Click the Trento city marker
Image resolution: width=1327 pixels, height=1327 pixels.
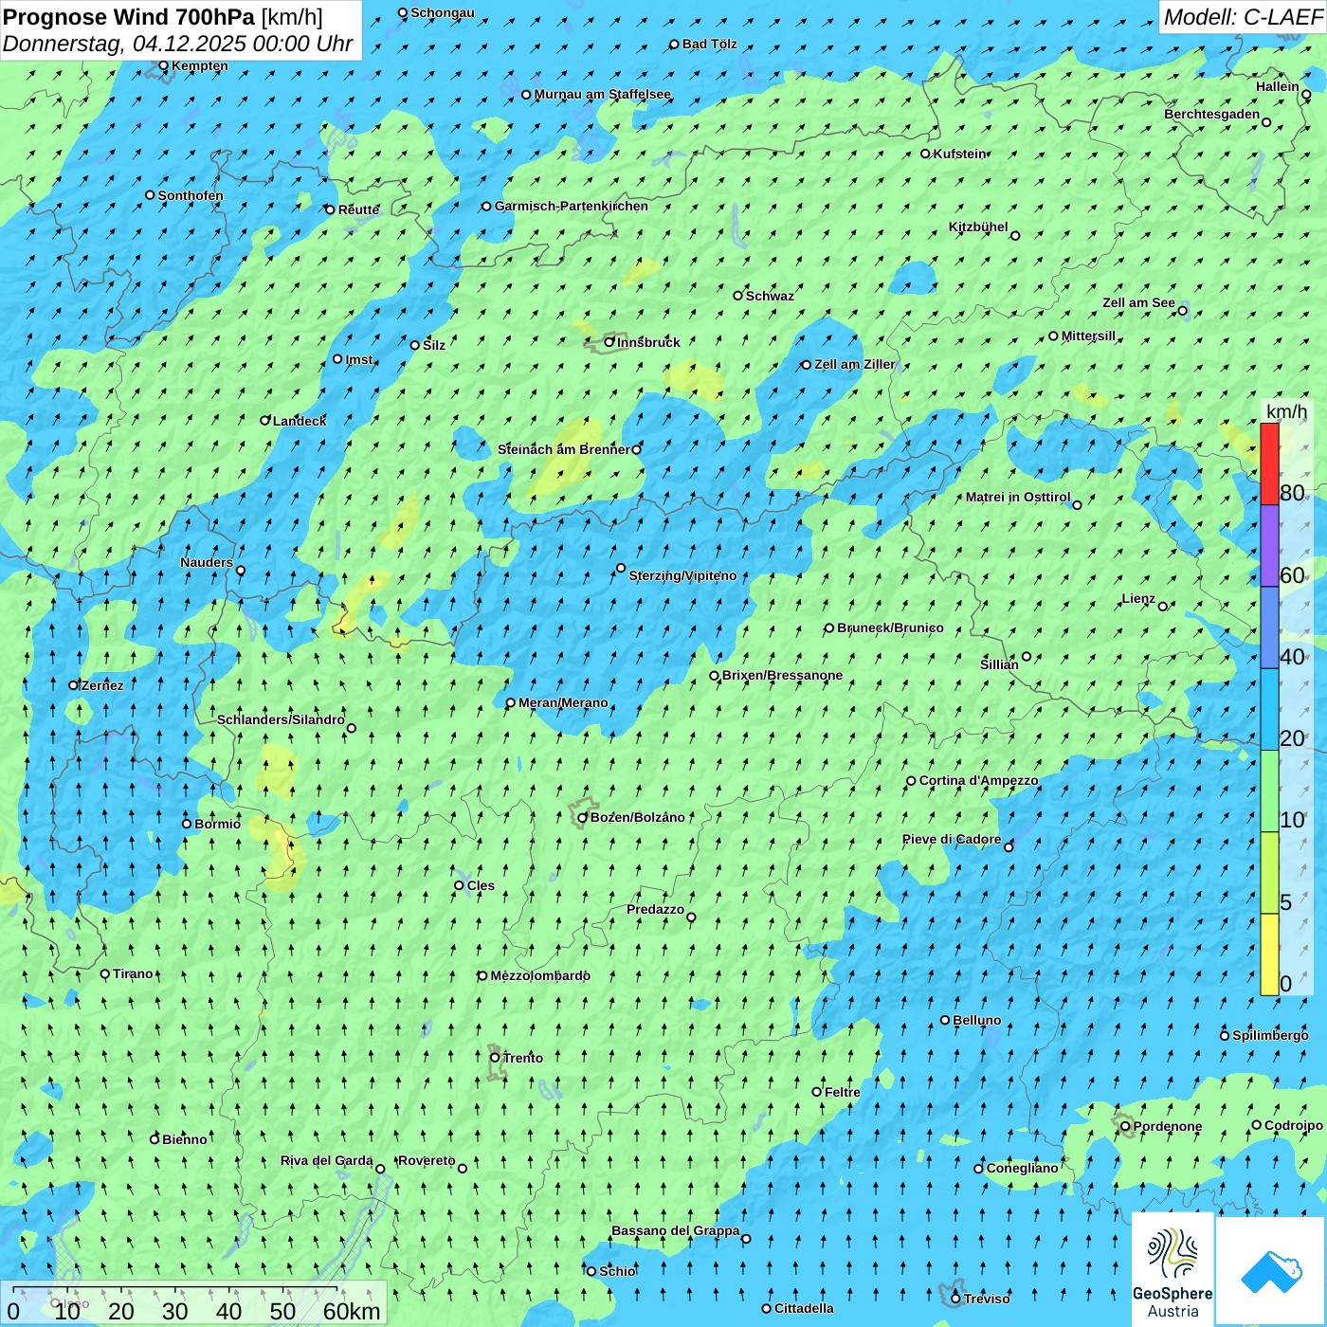tap(495, 1058)
